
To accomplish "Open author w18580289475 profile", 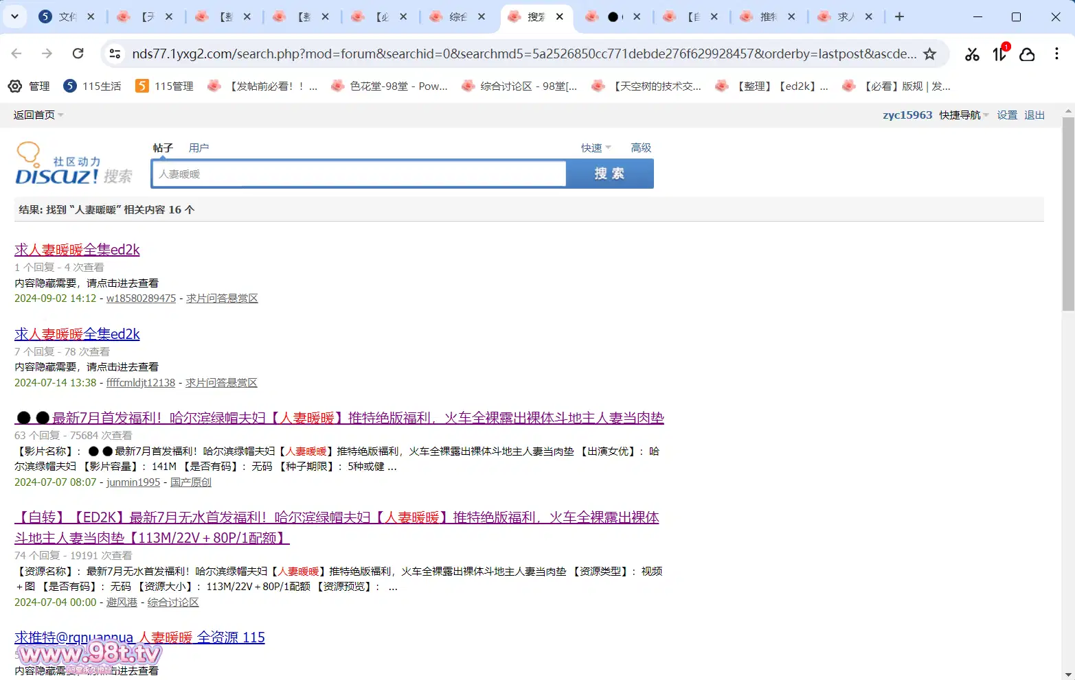I will (x=141, y=298).
